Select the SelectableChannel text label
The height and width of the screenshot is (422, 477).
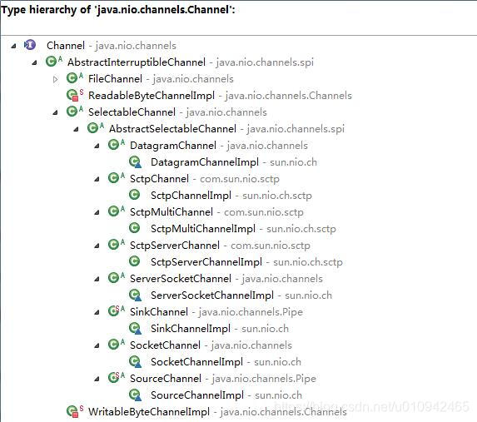(132, 112)
